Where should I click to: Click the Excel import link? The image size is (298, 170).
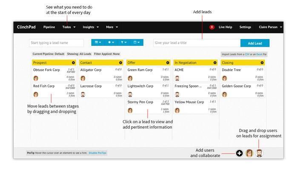click(x=259, y=54)
